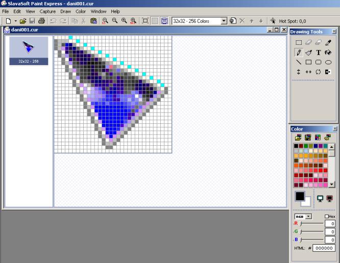Pick the Ellipse shape tool
This screenshot has height=263, width=340.
328,62
